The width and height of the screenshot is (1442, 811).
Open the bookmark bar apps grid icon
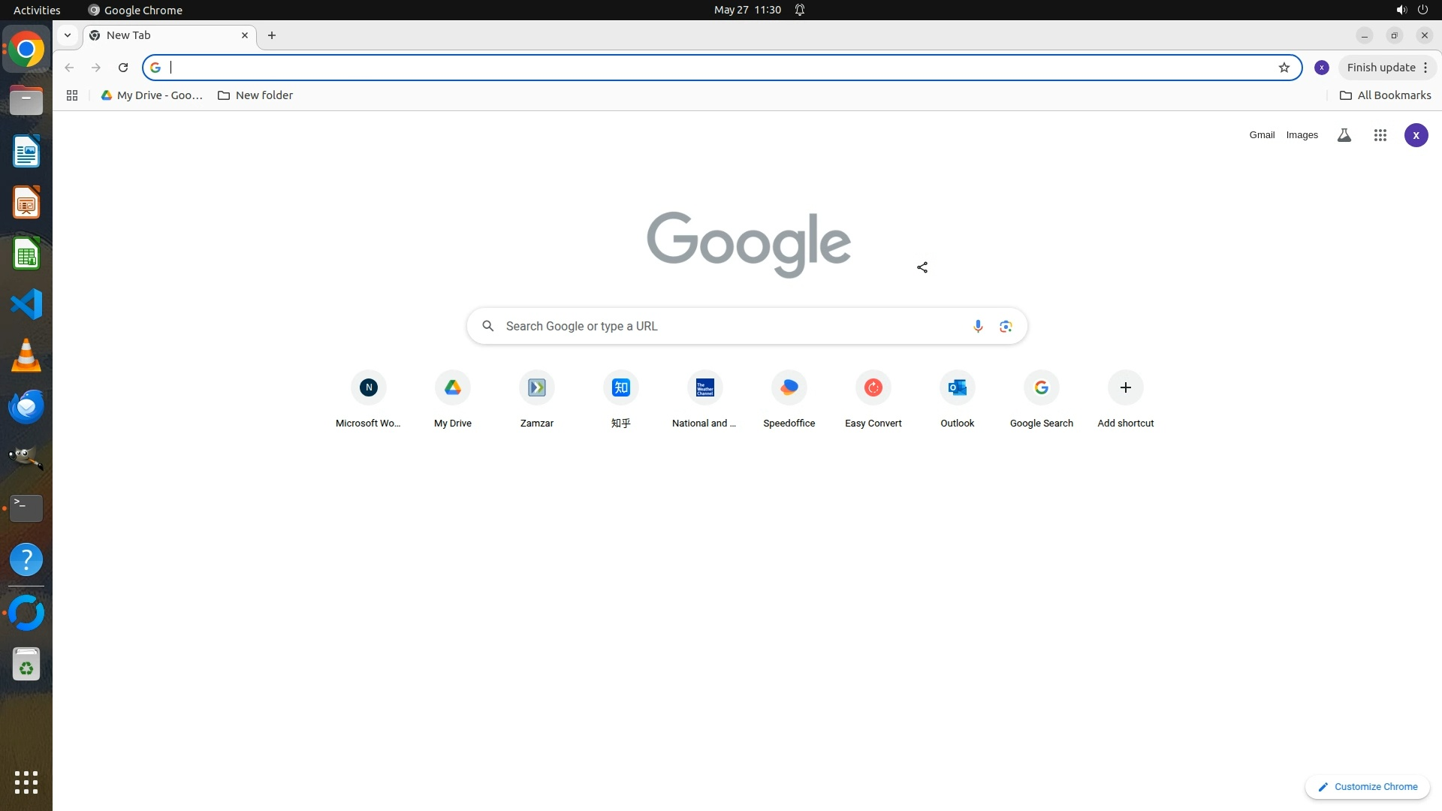pyautogui.click(x=72, y=95)
